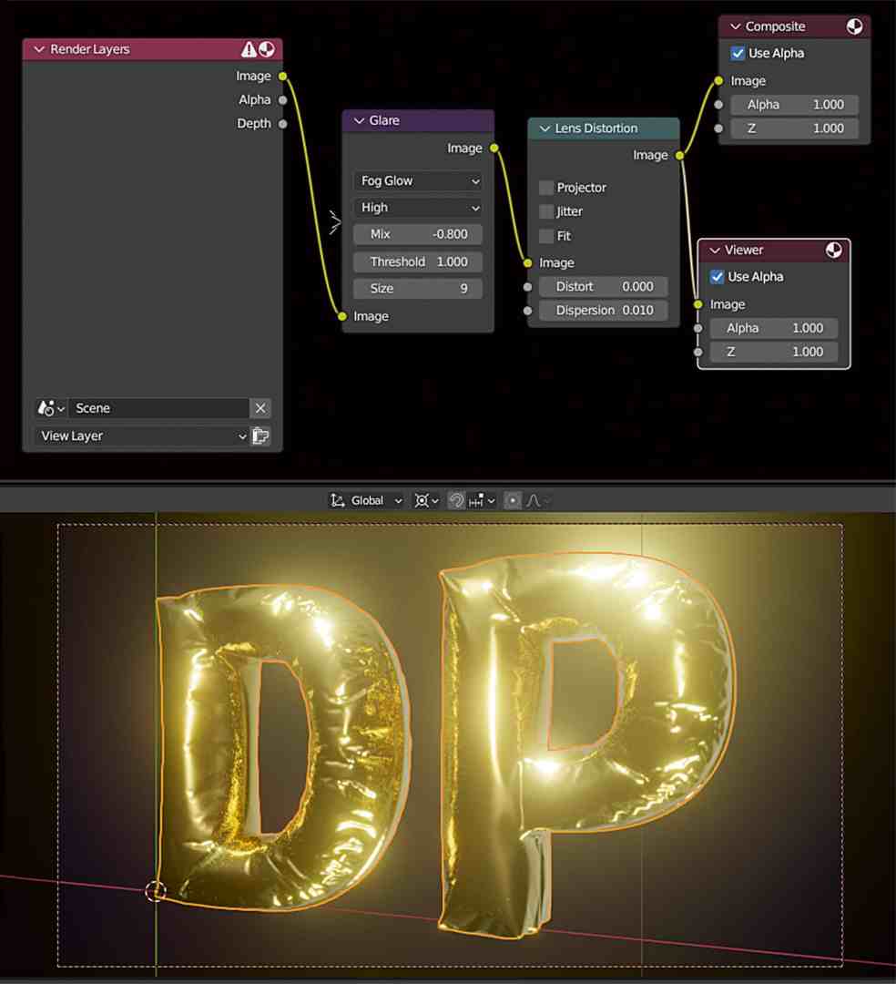The image size is (896, 984).
Task: Open the High quality dropdown in the Glare node
Action: point(417,208)
